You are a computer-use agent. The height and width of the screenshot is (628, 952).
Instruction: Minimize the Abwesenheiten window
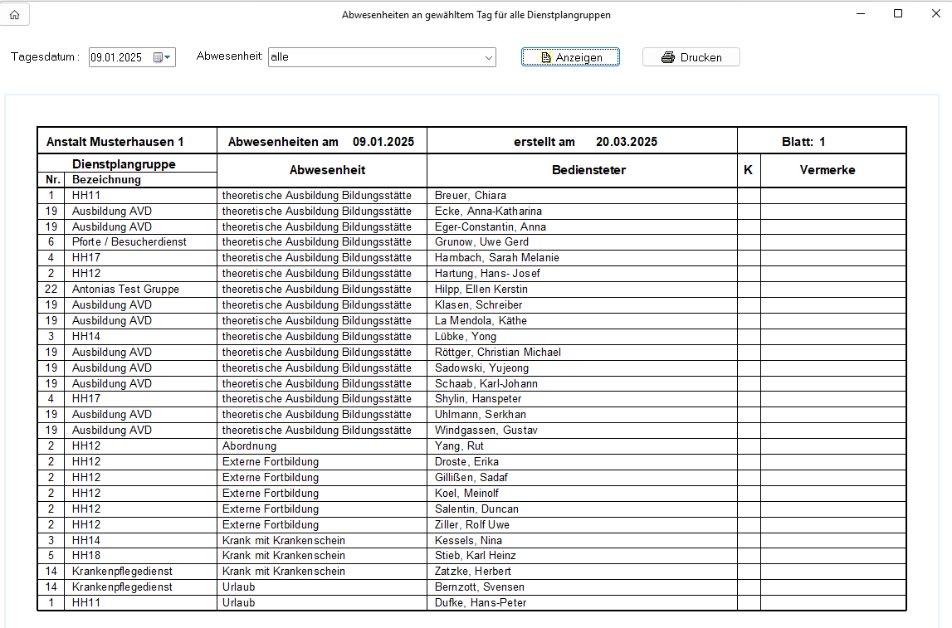[x=861, y=13]
